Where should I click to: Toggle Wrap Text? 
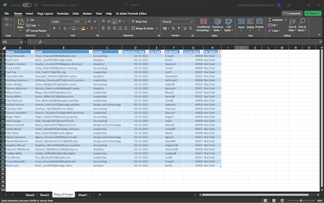pos(139,21)
